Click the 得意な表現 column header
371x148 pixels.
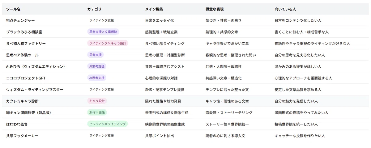[x=215, y=9]
